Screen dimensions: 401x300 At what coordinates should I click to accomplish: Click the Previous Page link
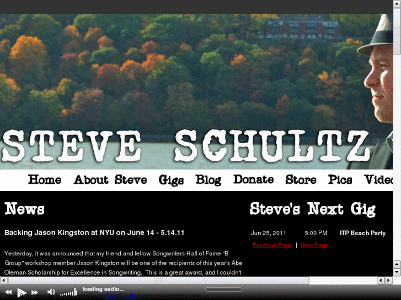coord(272,245)
